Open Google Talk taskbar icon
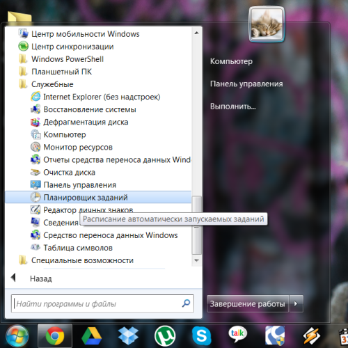 (x=238, y=335)
